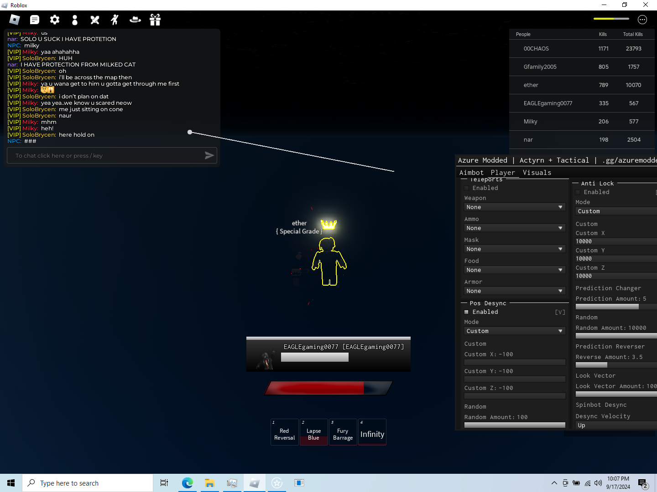This screenshot has height=492, width=657.
Task: Open the Desync Velocity Up dropdown
Action: coord(616,425)
